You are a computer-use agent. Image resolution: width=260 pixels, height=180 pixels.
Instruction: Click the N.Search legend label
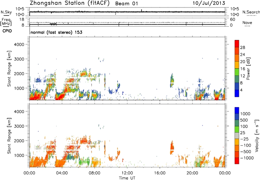[x=251, y=12]
